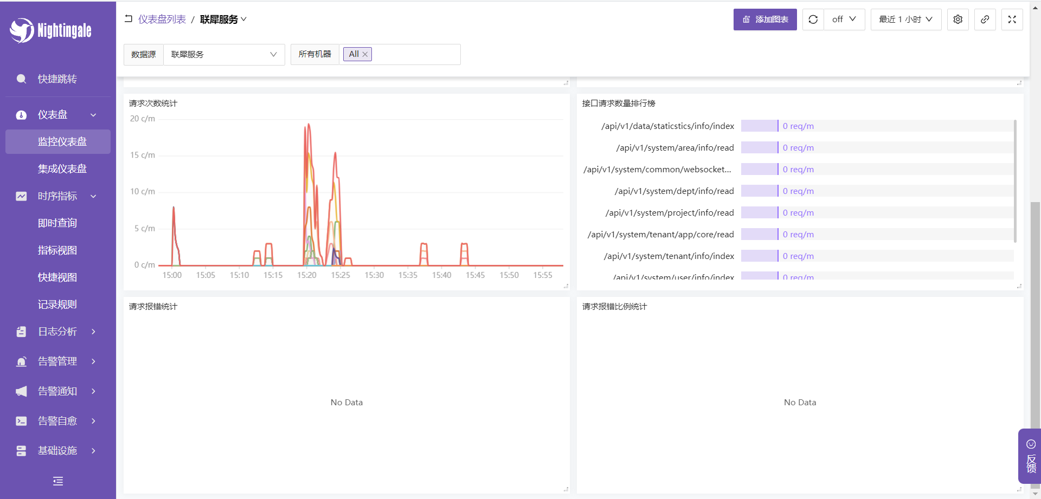Open the 联犀服务 datasource dropdown

pyautogui.click(x=223, y=55)
